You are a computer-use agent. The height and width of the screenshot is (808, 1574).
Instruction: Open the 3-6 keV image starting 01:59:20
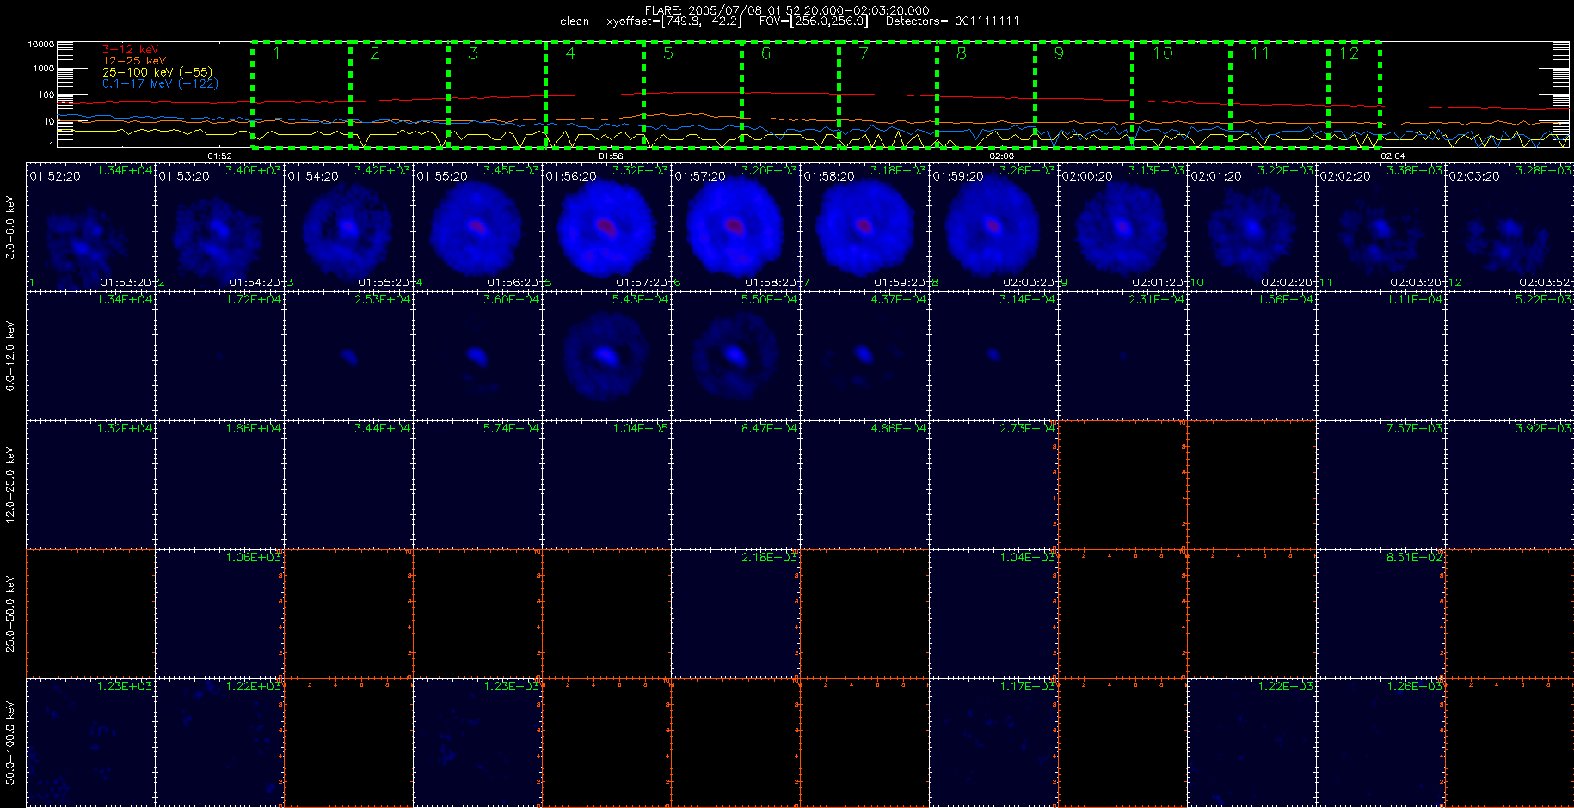coord(993,227)
